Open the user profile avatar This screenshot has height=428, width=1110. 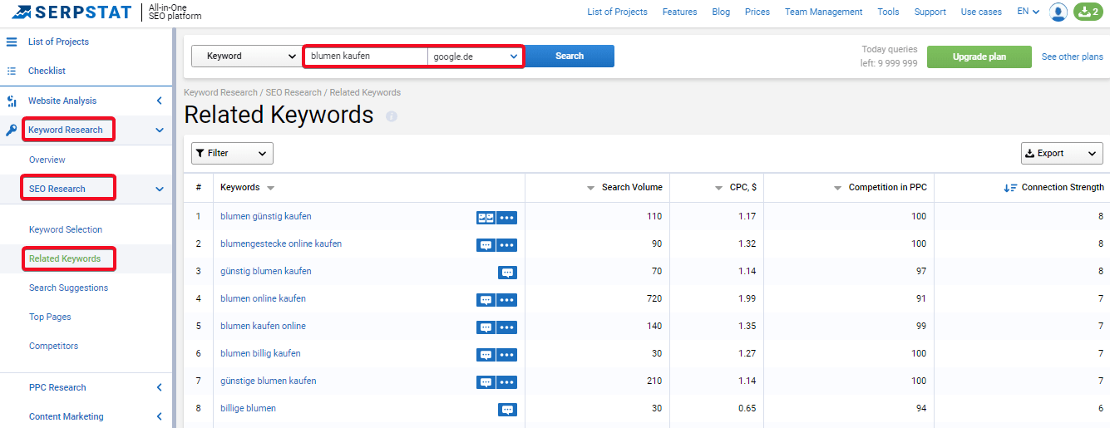(1058, 12)
